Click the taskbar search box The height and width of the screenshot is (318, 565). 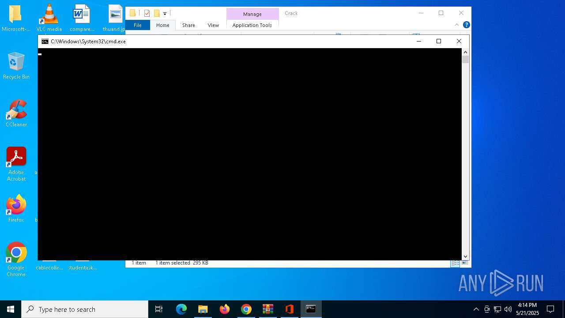pos(85,309)
